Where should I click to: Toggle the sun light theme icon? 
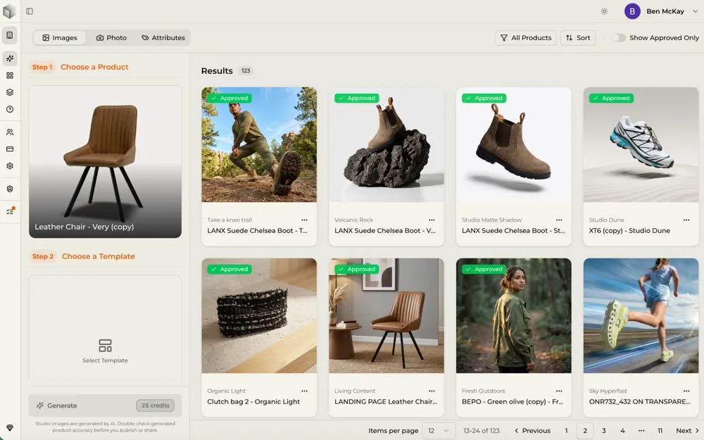pyautogui.click(x=604, y=11)
